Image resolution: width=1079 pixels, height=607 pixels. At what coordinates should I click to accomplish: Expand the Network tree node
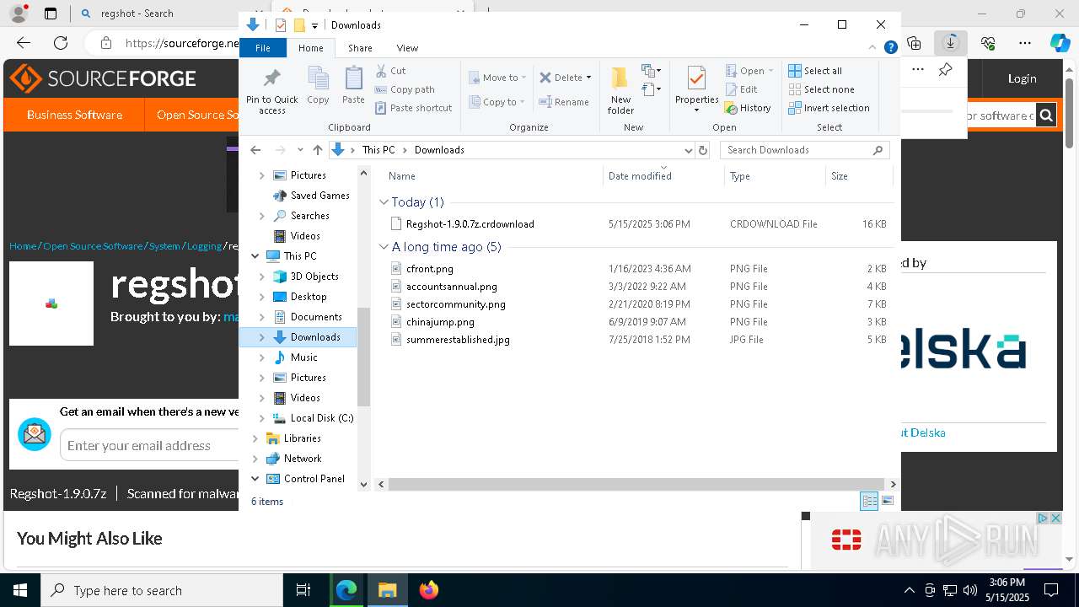click(255, 459)
